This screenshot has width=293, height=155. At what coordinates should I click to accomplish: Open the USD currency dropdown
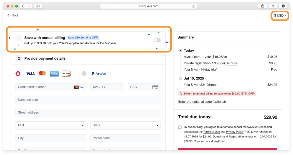(280, 16)
